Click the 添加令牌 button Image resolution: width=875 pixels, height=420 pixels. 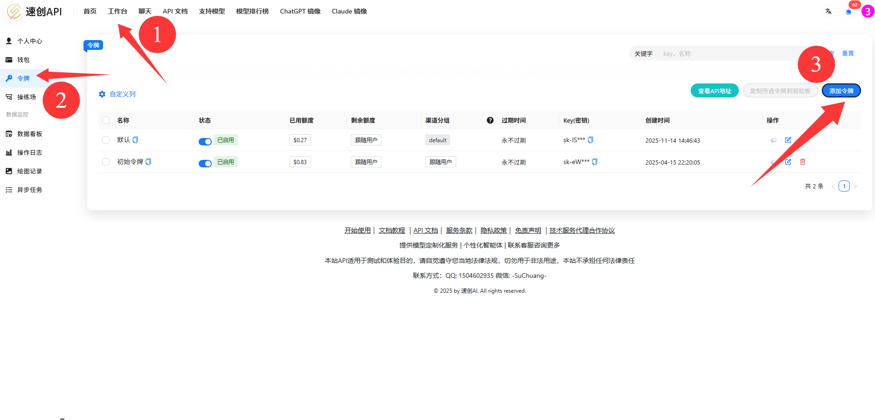(x=841, y=90)
